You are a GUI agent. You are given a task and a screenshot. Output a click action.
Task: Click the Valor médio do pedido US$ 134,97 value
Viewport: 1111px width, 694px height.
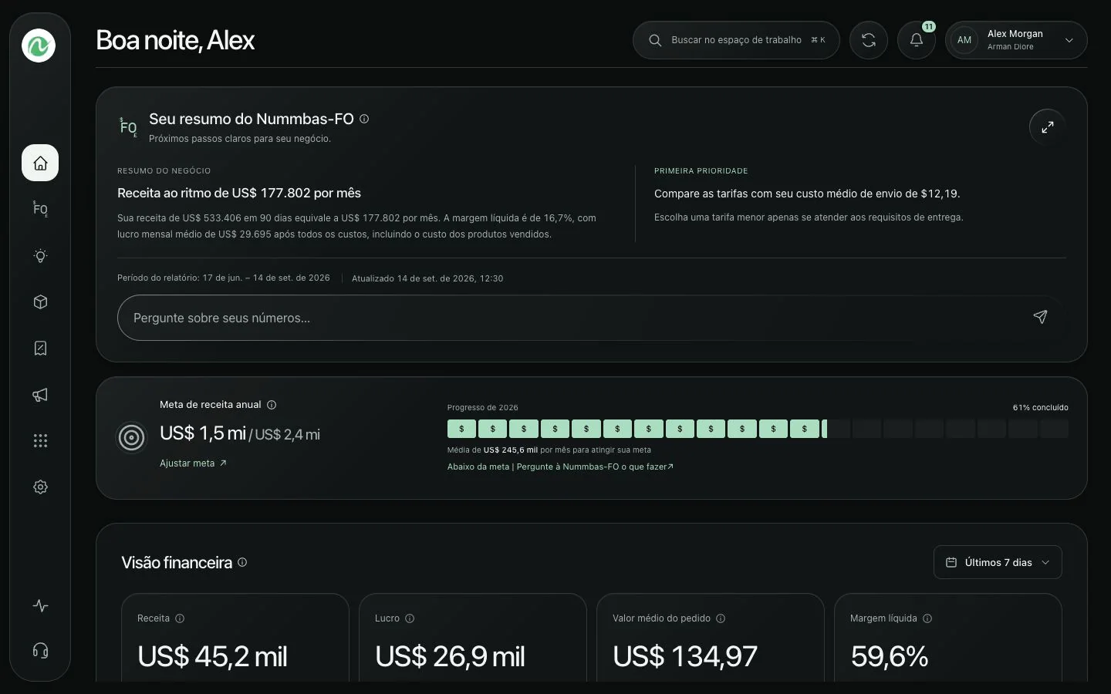click(685, 656)
